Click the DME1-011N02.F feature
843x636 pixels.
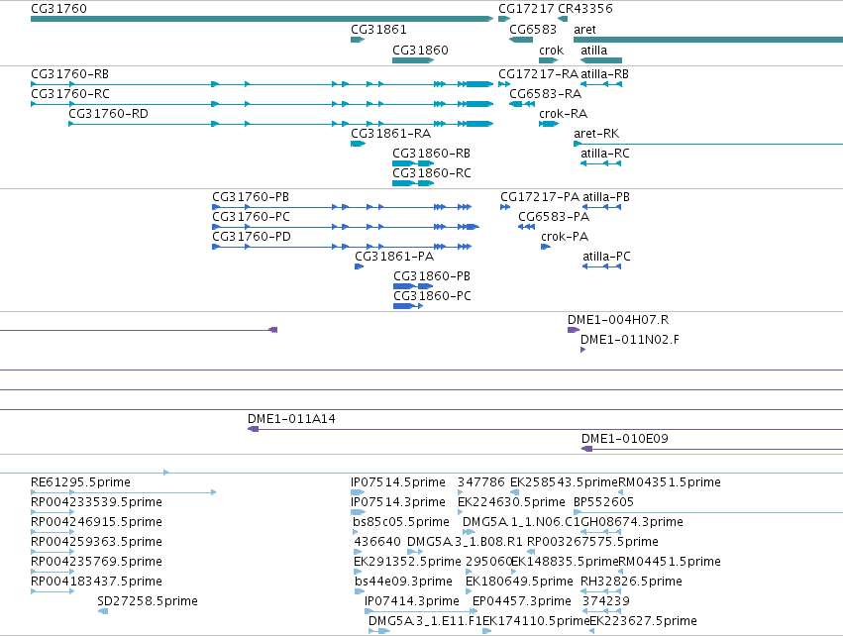(x=582, y=350)
